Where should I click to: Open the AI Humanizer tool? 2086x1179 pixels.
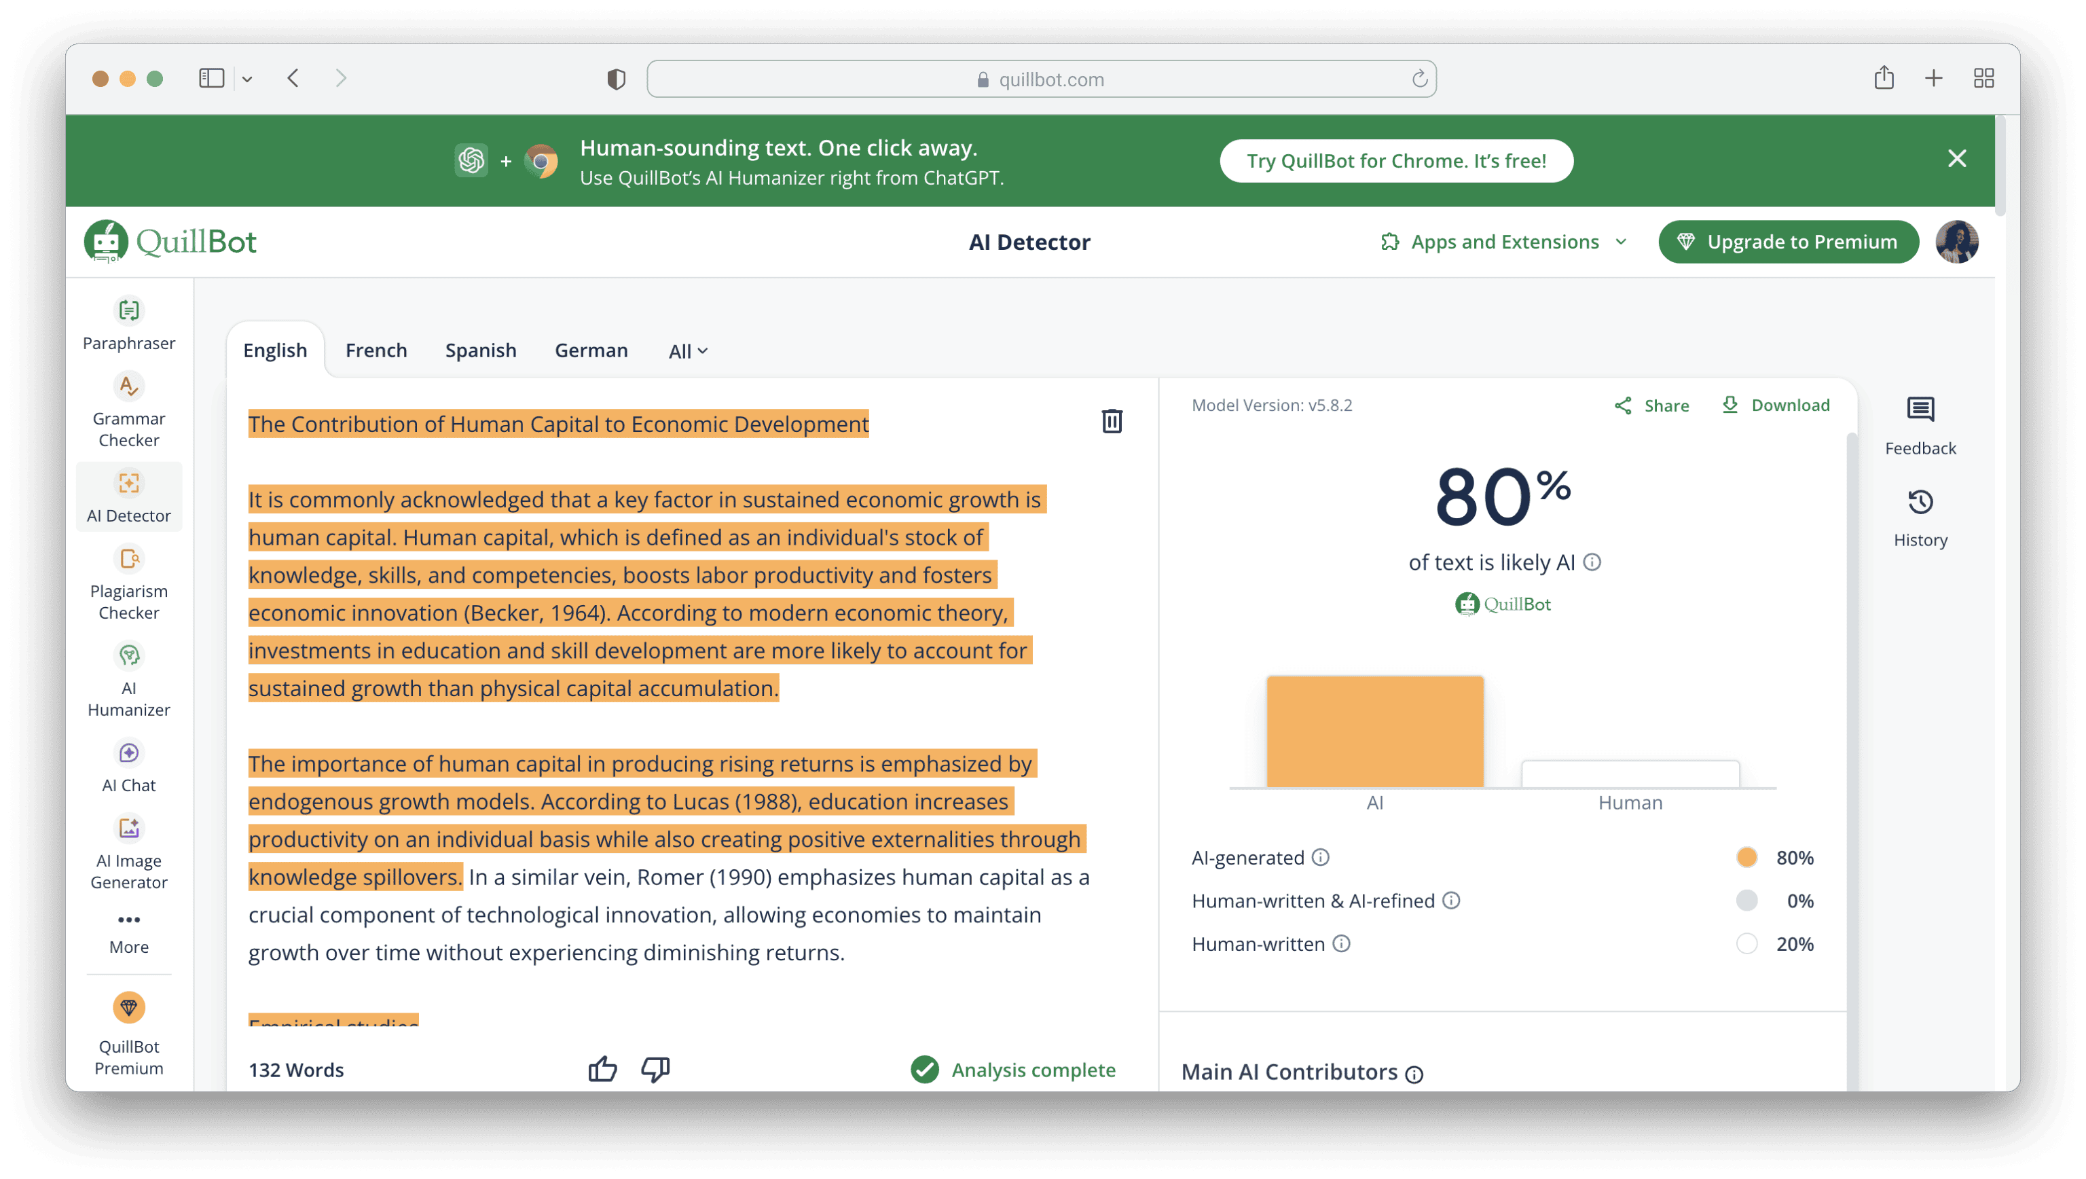coord(129,681)
